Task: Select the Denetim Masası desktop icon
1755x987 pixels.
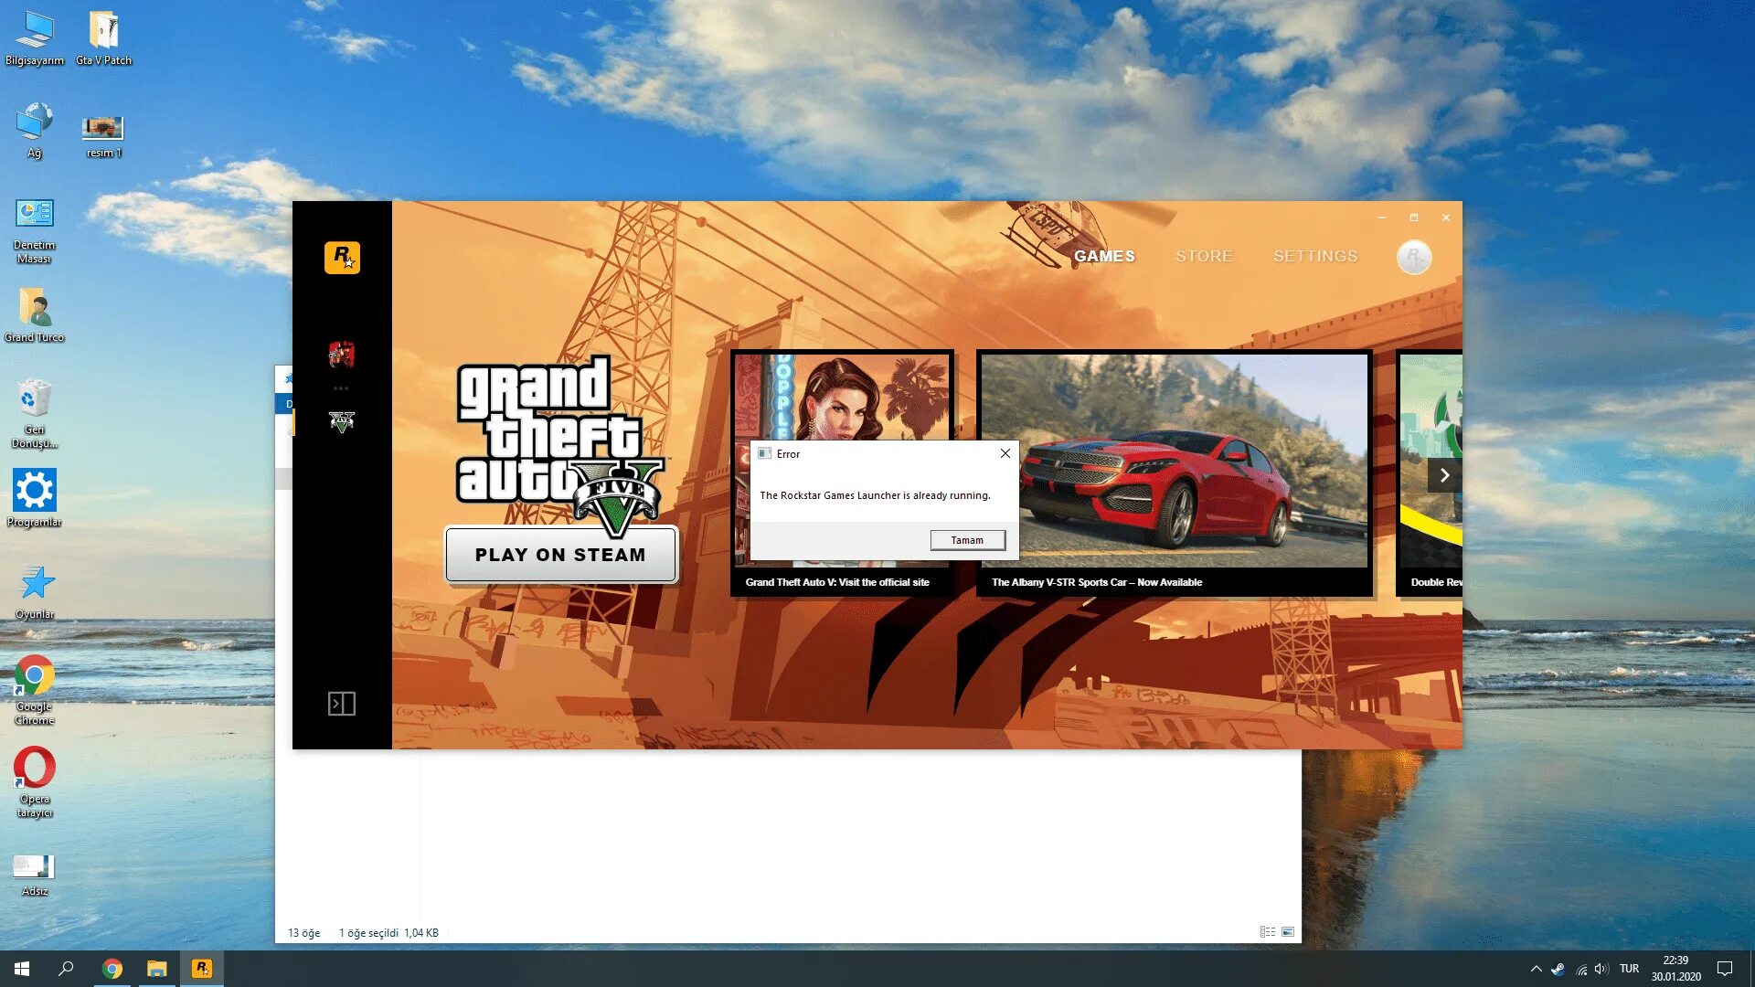Action: 35,231
